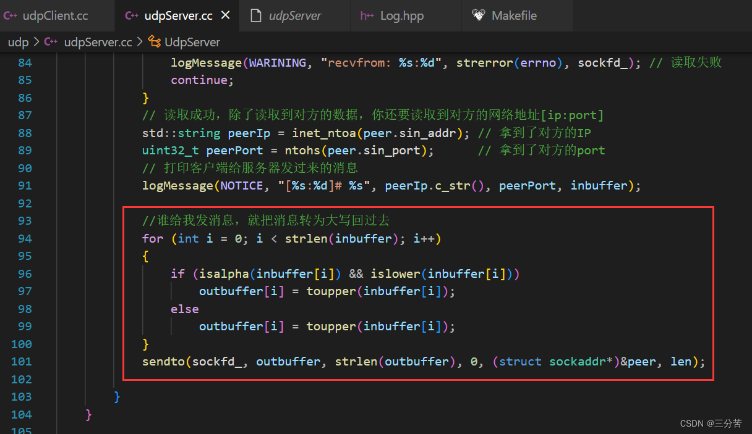Click the header icon on Log.hpp tab

[x=367, y=16]
